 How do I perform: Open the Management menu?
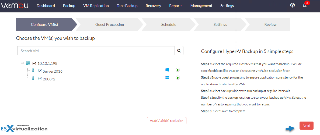point(201,6)
